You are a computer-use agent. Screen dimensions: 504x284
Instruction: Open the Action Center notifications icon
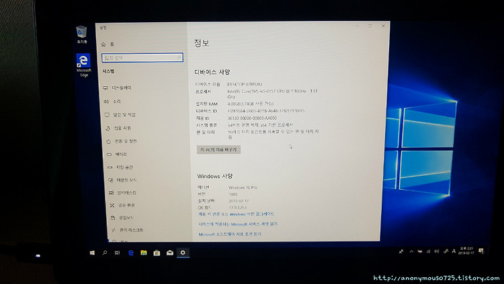point(481,250)
